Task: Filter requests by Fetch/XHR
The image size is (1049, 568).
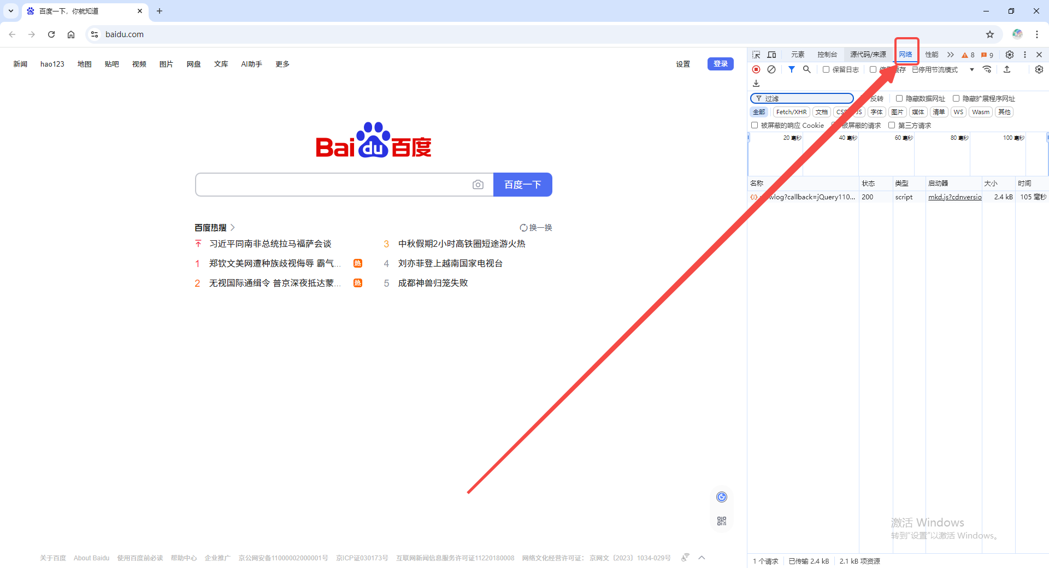Action: [791, 112]
